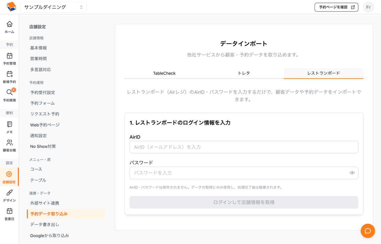Open デザイン rocket icon
Viewport: 381px width, 244px height.
point(10,193)
